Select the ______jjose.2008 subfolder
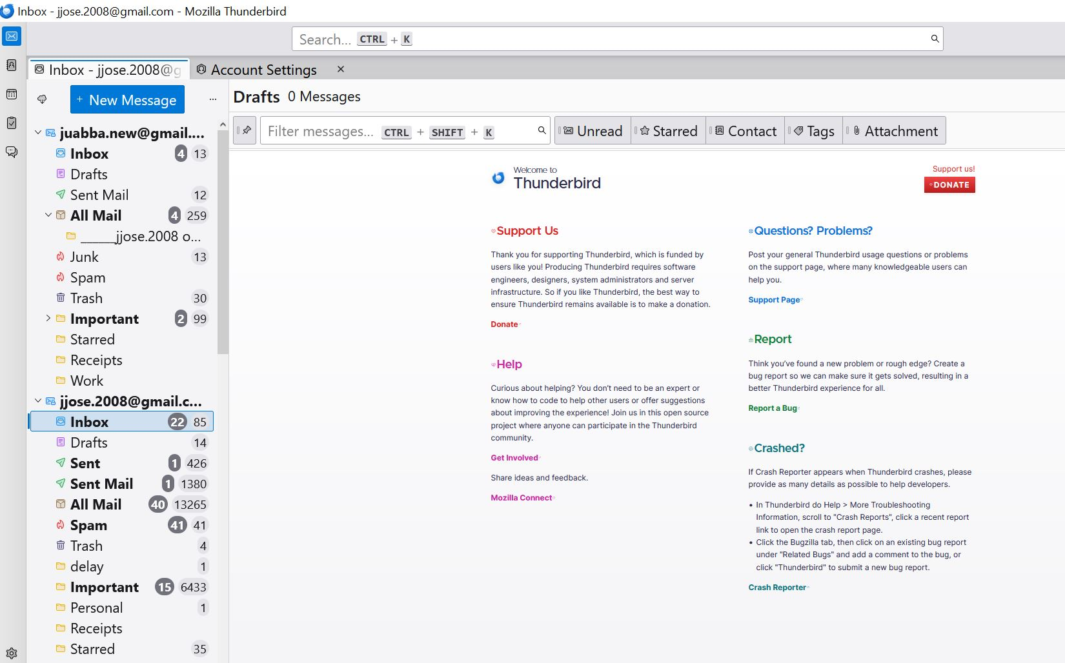The width and height of the screenshot is (1065, 663). [x=122, y=236]
